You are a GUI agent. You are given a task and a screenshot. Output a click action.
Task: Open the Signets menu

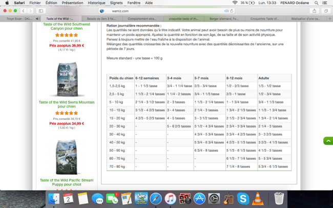point(116,3)
